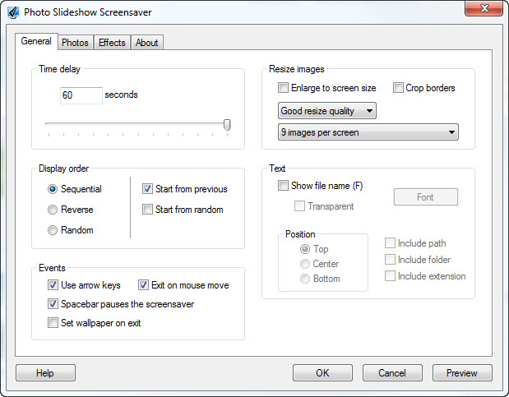This screenshot has height=397, width=509.
Task: Enable Show file name (F)
Action: pyautogui.click(x=284, y=186)
